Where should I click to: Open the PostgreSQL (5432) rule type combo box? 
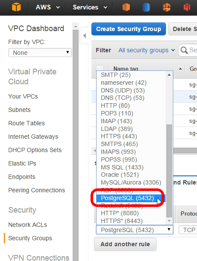[134, 230]
